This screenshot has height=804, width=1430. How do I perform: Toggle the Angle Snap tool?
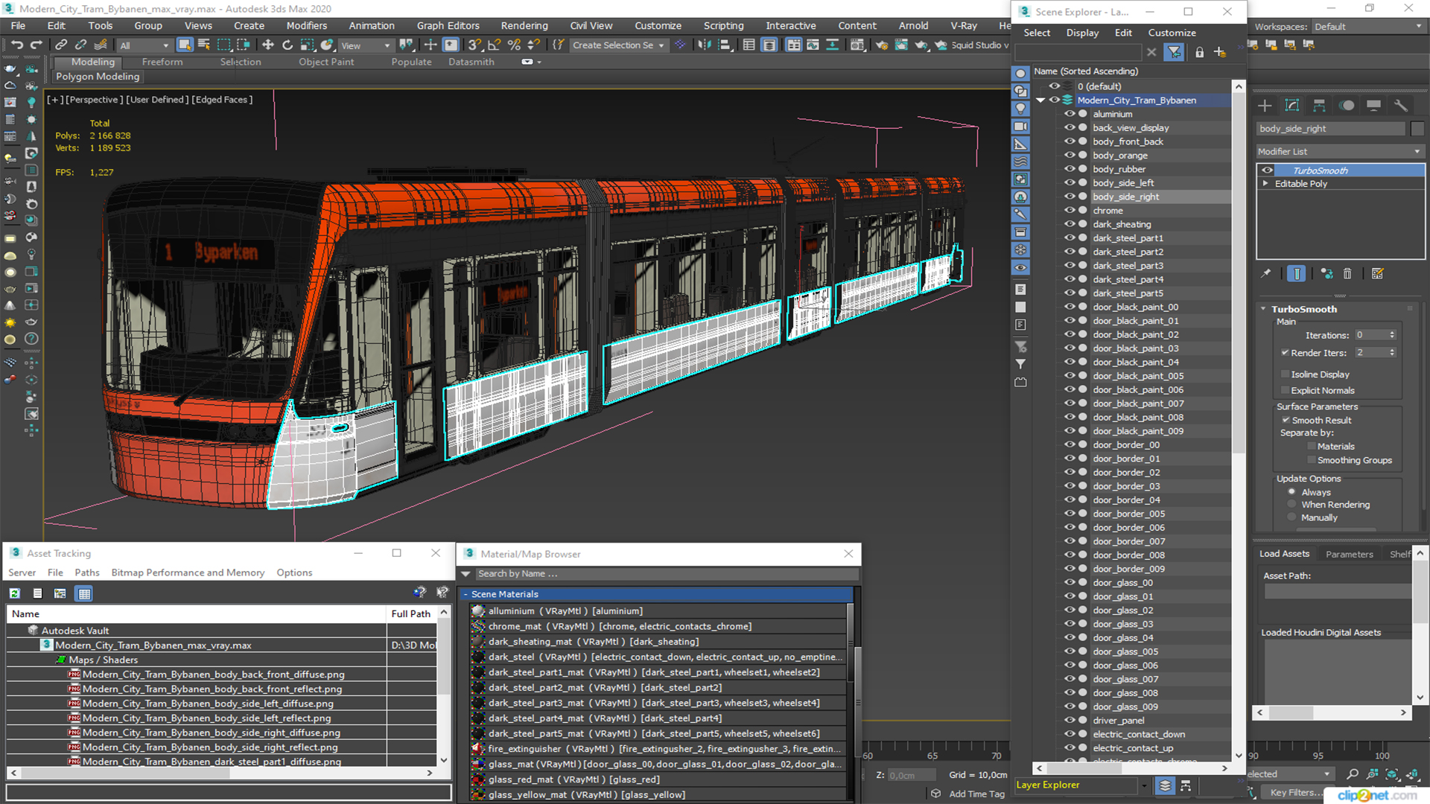[x=494, y=45]
